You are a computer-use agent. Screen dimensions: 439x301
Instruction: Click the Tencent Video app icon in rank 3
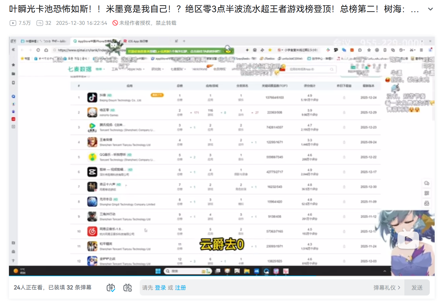(92, 127)
